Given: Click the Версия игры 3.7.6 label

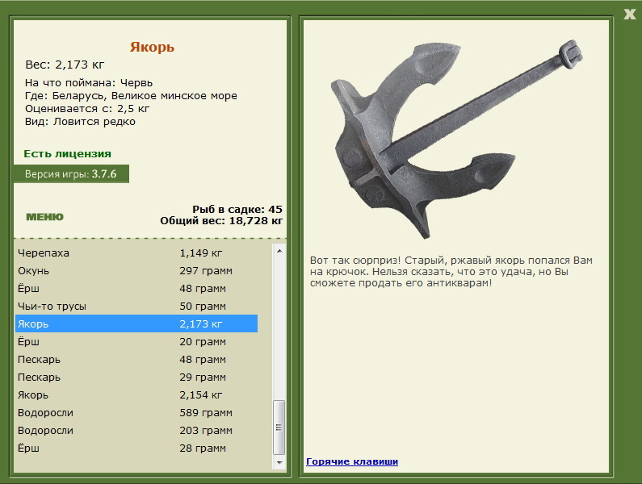Looking at the screenshot, I should (71, 174).
